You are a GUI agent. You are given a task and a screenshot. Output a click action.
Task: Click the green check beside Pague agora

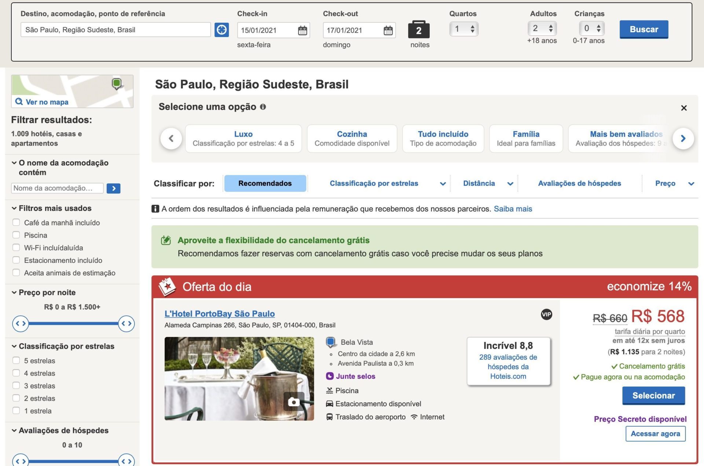pyautogui.click(x=576, y=377)
